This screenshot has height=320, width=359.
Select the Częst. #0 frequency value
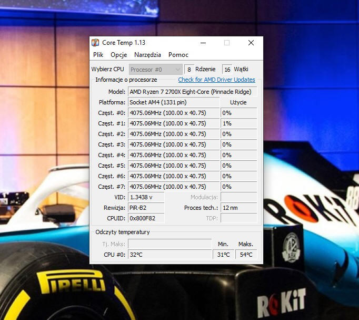click(174, 113)
